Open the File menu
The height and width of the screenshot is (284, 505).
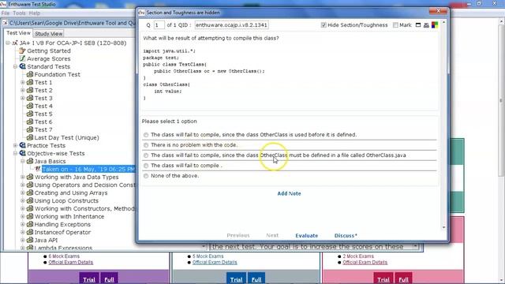pyautogui.click(x=6, y=13)
